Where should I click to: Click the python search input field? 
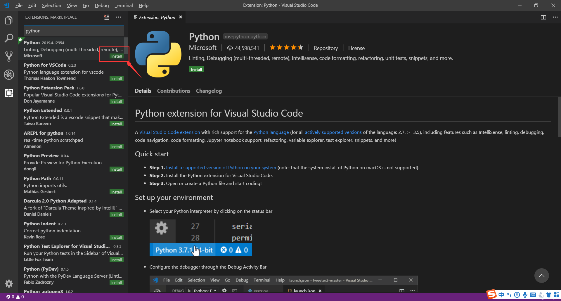74,31
